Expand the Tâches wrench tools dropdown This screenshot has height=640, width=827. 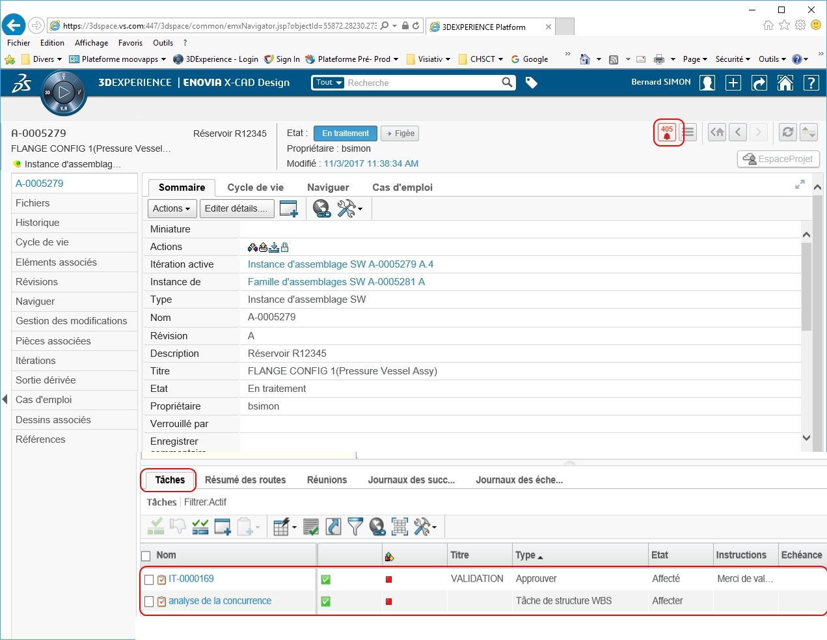click(425, 527)
